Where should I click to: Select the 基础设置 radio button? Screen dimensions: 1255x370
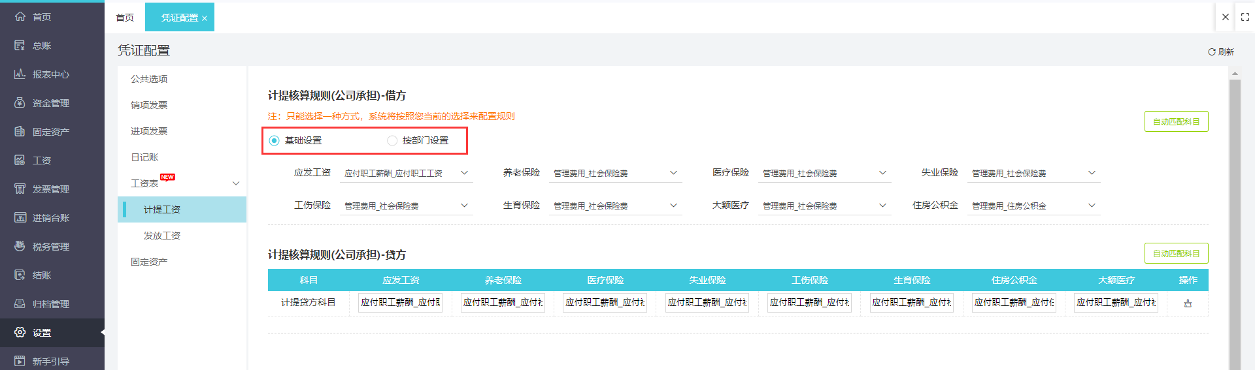tap(275, 140)
